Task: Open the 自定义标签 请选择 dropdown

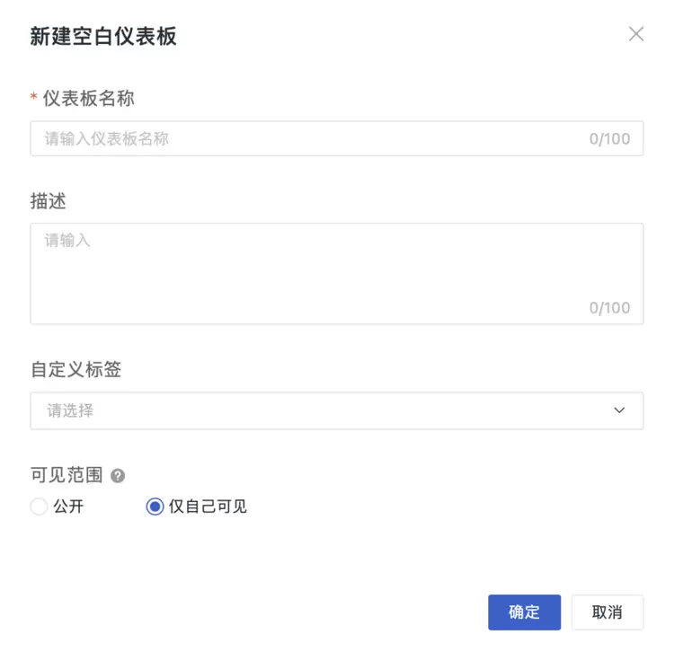Action: click(x=336, y=410)
